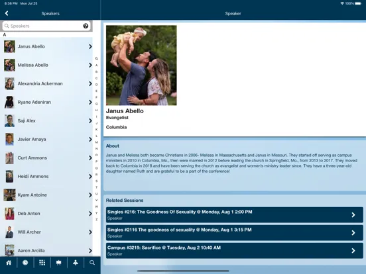Viewport: 366px width, 274px height.
Task: Expand Kyam Antoine using its chevron
Action: click(90, 195)
